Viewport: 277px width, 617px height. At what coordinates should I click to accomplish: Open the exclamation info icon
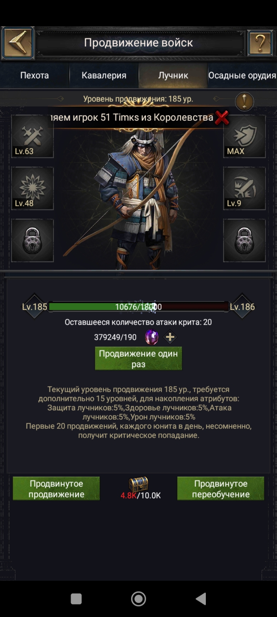pyautogui.click(x=244, y=102)
